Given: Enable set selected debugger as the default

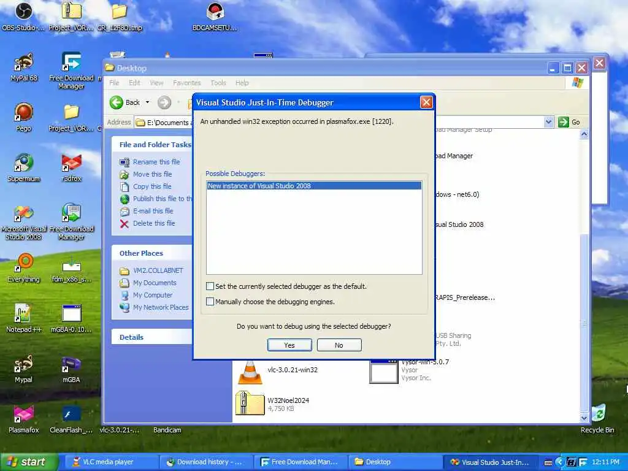Looking at the screenshot, I should pyautogui.click(x=210, y=286).
